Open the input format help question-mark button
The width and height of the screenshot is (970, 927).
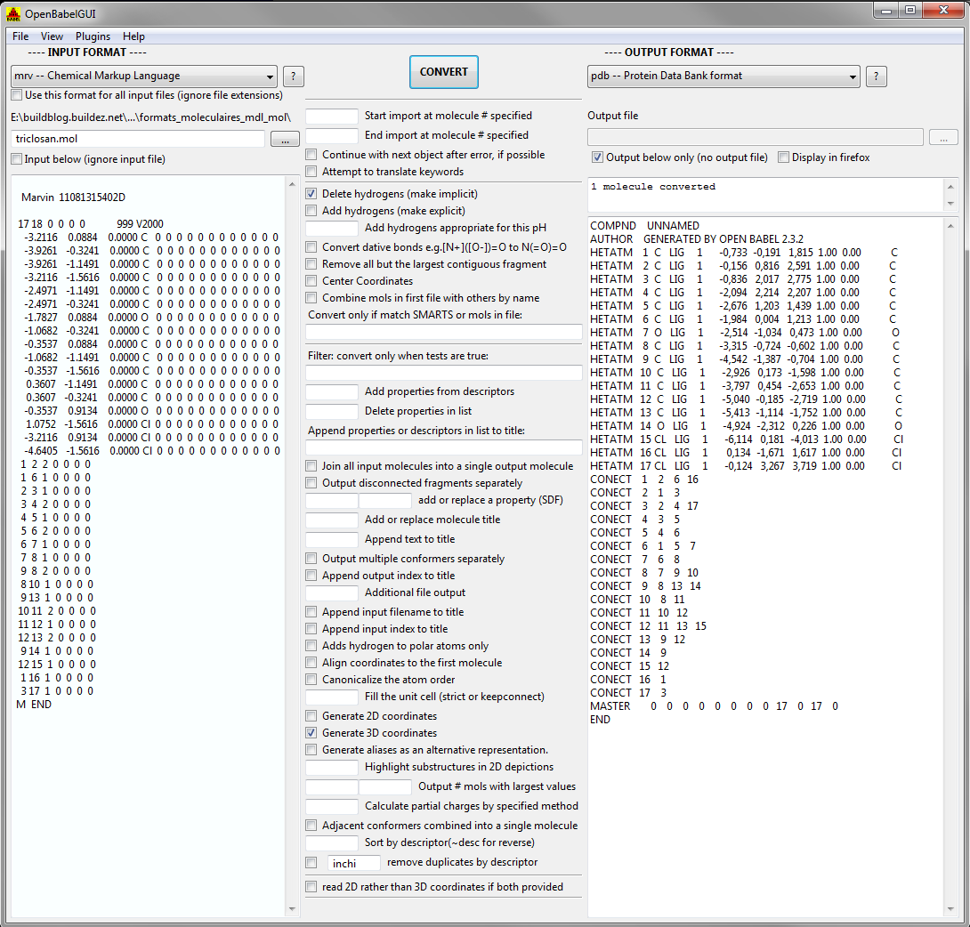click(294, 77)
